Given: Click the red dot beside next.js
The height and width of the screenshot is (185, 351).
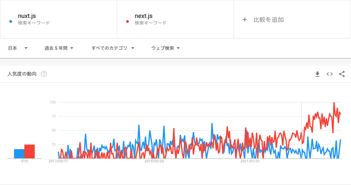Looking at the screenshot, I should [x=127, y=21].
